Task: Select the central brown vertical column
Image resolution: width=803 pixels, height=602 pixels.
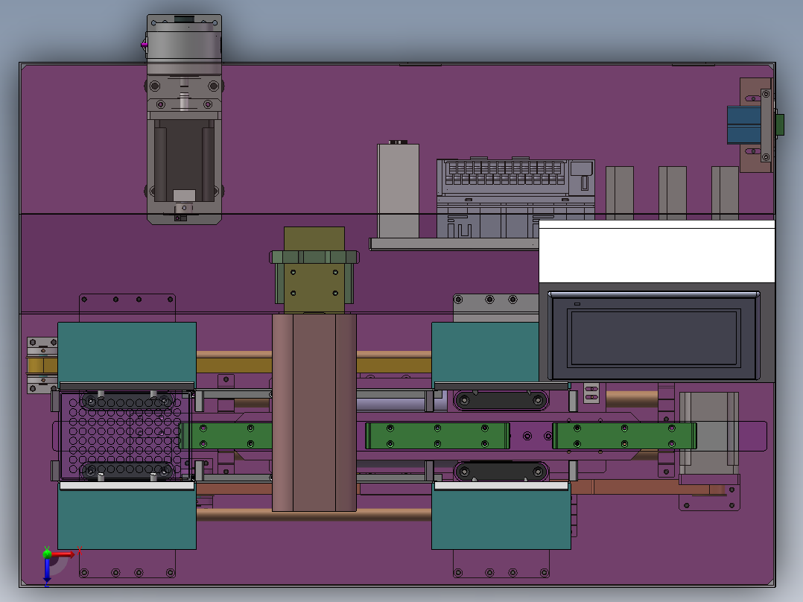Action: [x=314, y=413]
